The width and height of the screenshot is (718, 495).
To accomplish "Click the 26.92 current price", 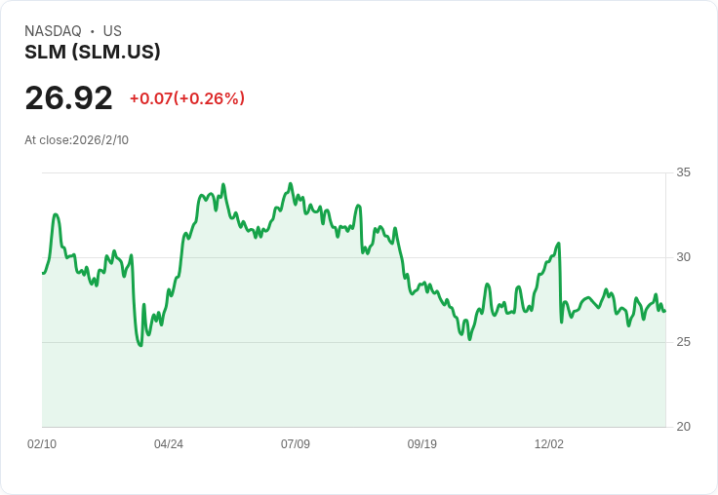I will tap(68, 98).
